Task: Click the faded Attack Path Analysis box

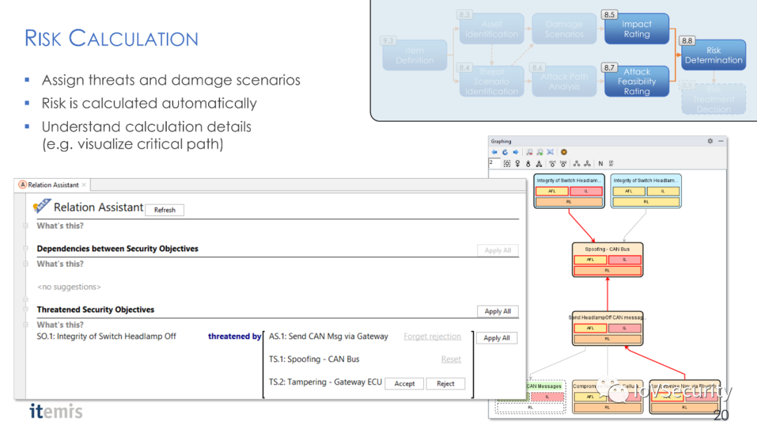Action: pos(564,81)
